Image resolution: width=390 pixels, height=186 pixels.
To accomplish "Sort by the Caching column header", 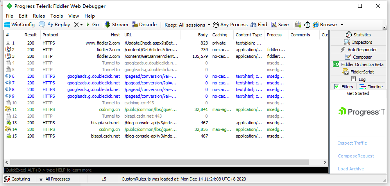I will click(222, 35).
